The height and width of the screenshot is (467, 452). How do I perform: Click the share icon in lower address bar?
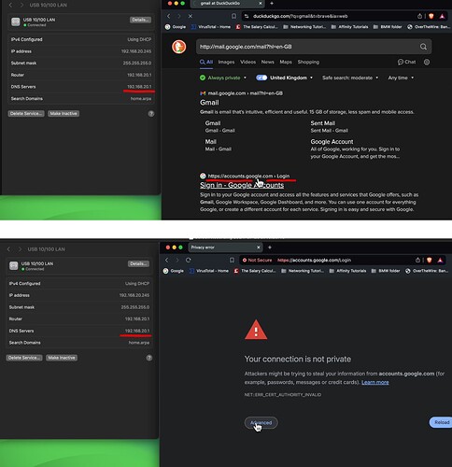click(417, 260)
